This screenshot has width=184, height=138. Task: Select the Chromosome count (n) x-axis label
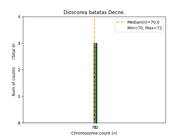pyautogui.click(x=94, y=133)
